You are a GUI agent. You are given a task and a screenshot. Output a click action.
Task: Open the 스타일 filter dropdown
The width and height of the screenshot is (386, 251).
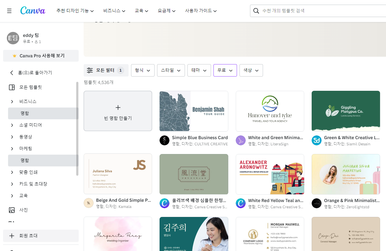171,70
